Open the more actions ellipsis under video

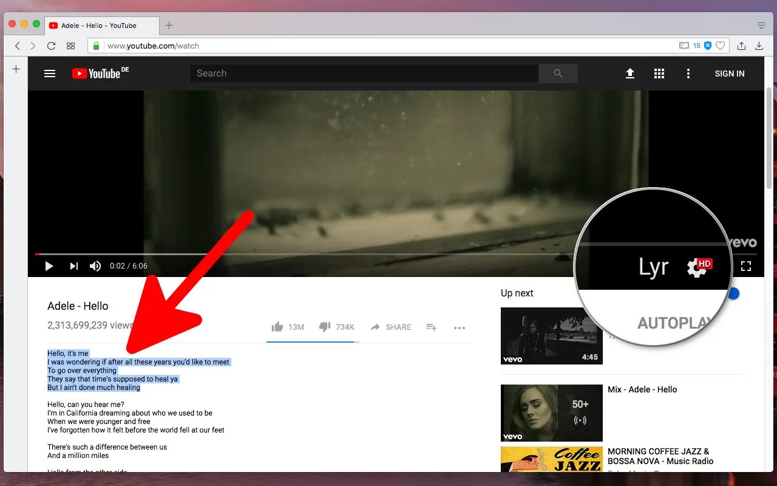coord(460,327)
